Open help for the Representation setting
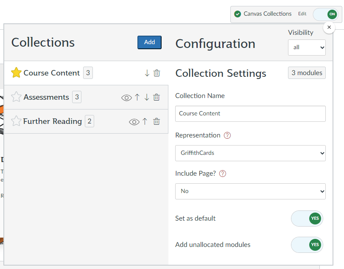 click(x=227, y=135)
